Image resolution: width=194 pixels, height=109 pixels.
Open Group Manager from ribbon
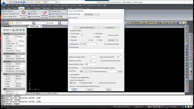pos(34,16)
